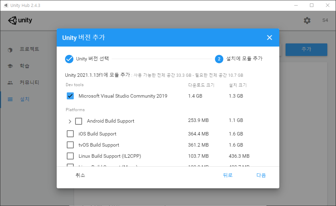
Task: Click the 1.4 GB download size value
Action: [195, 96]
